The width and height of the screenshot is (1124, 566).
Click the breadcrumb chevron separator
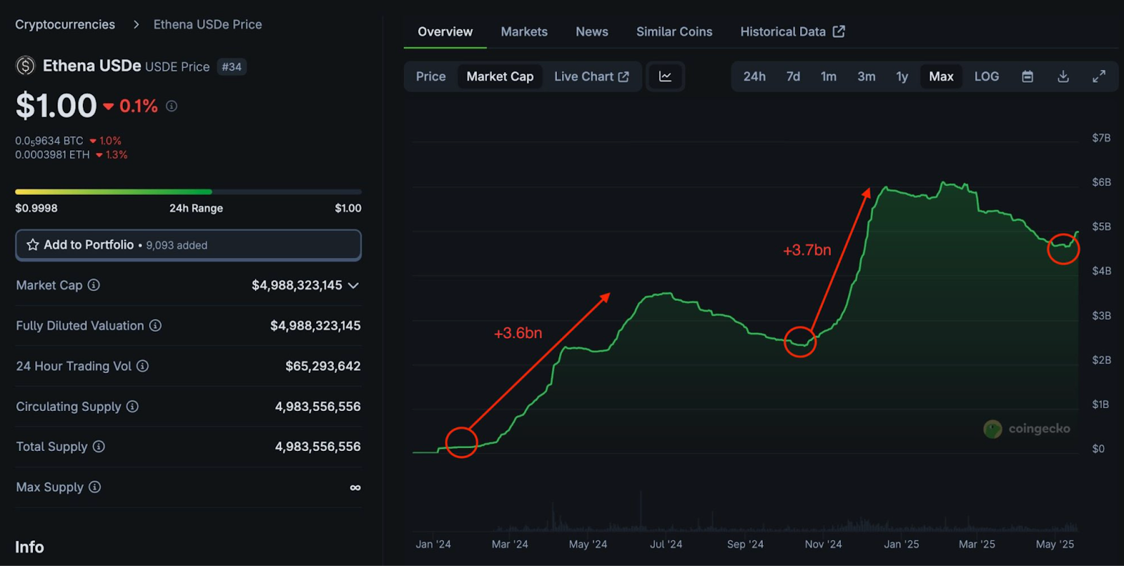136,25
